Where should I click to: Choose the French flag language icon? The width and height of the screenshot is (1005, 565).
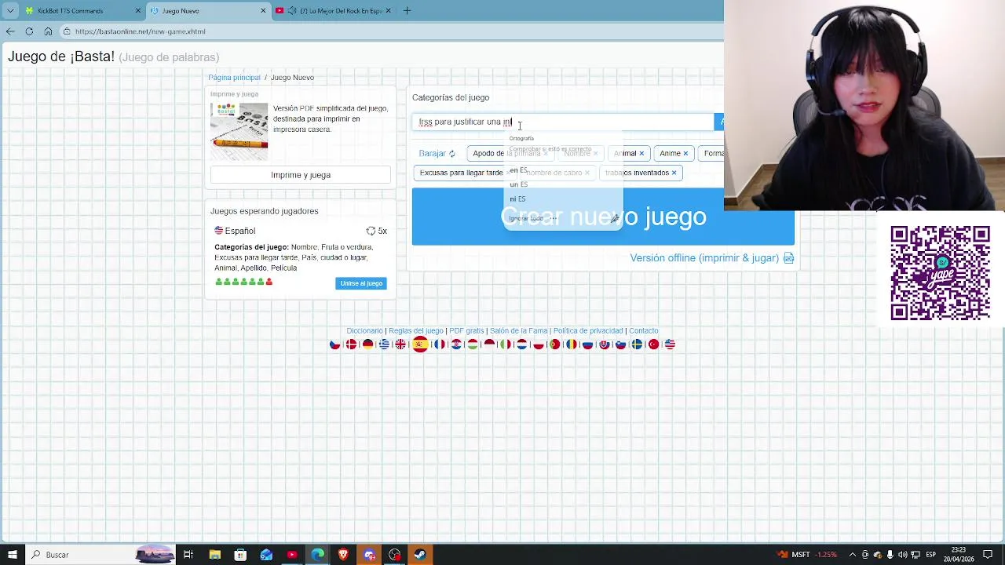(x=440, y=344)
